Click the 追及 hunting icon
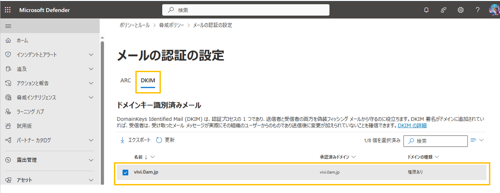The width and height of the screenshot is (500, 193). pyautogui.click(x=9, y=69)
